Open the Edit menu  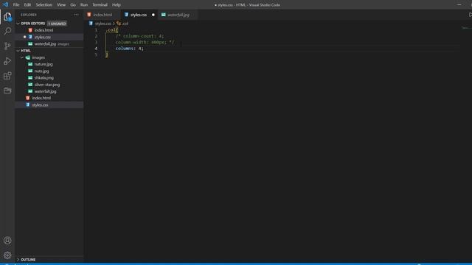coord(27,5)
